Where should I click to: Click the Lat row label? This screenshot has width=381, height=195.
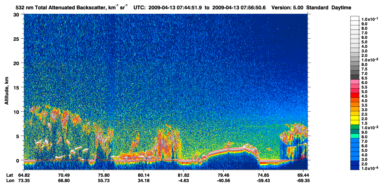pyautogui.click(x=10, y=175)
